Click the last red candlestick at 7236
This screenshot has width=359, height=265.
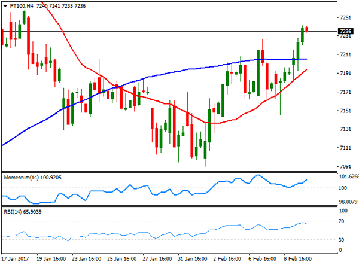(307, 29)
